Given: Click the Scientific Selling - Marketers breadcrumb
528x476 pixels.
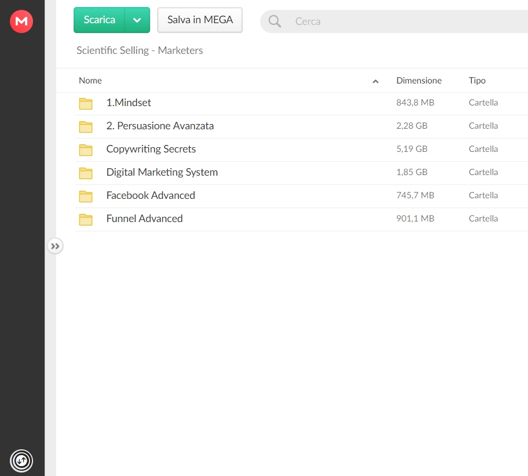Looking at the screenshot, I should [x=140, y=50].
